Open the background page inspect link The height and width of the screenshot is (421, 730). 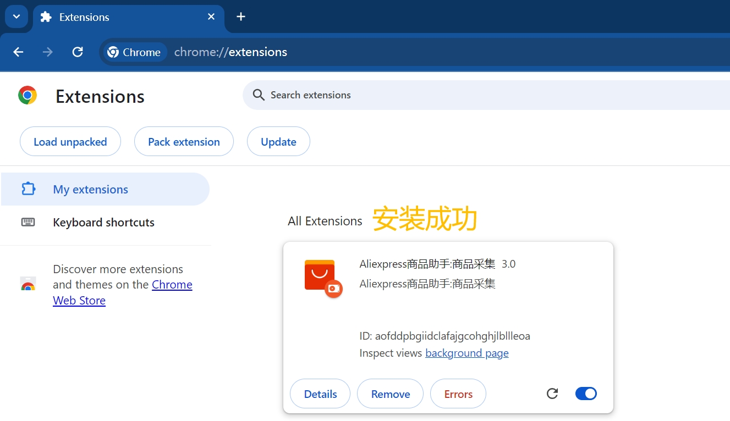pos(467,353)
